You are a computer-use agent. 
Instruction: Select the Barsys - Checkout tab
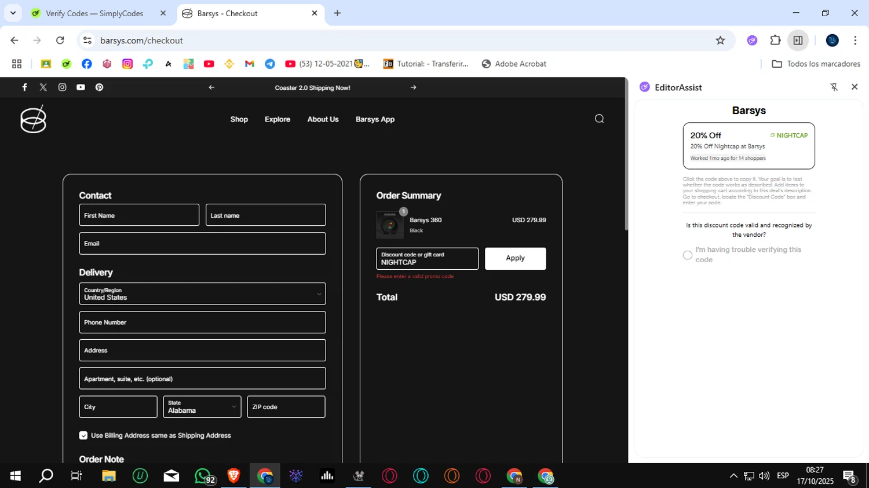point(250,13)
